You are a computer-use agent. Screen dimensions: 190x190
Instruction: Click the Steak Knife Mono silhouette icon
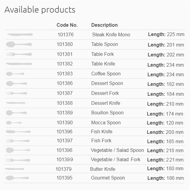pyautogui.click(x=20, y=35)
